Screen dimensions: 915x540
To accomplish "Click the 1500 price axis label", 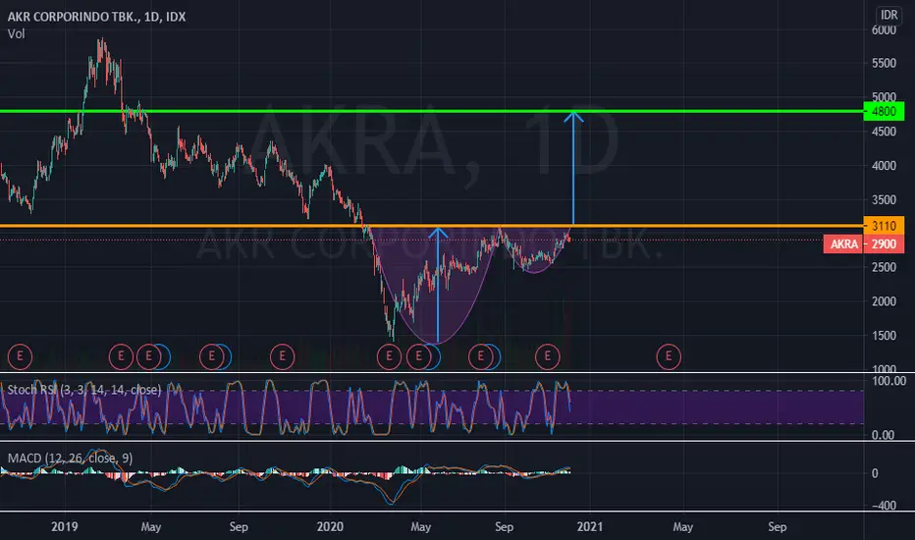I will (x=884, y=336).
